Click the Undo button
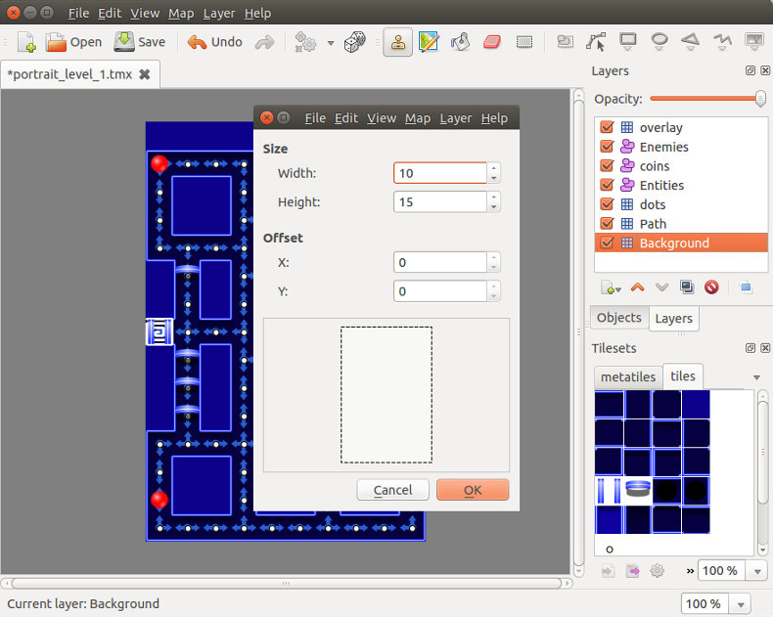The width and height of the screenshot is (773, 617). [x=215, y=42]
